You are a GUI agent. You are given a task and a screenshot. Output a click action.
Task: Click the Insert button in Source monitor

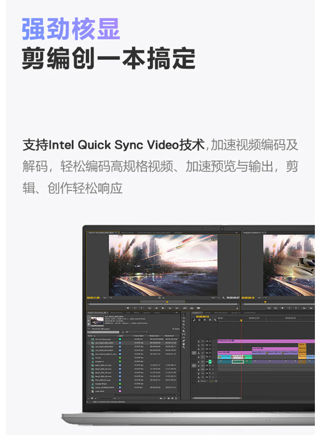coord(185,308)
